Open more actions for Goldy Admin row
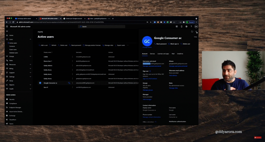 pos(73,66)
